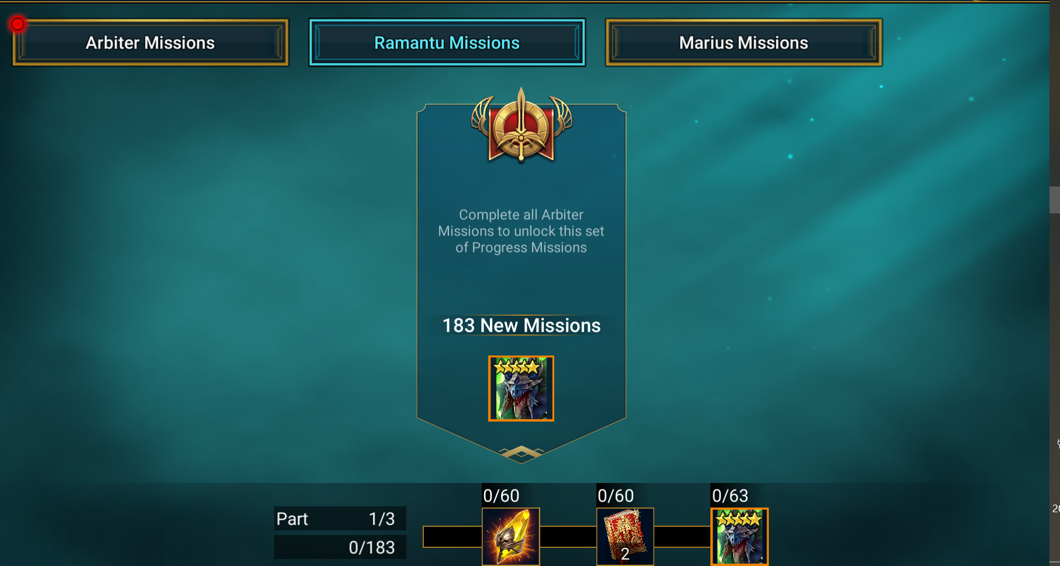The height and width of the screenshot is (566, 1060).
Task: Click the vertical scrollbar thumb on right edge
Action: coord(1055,200)
